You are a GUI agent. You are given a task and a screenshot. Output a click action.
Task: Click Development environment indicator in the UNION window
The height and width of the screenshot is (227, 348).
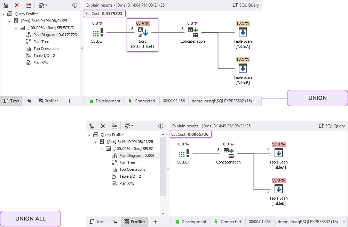pos(105,101)
